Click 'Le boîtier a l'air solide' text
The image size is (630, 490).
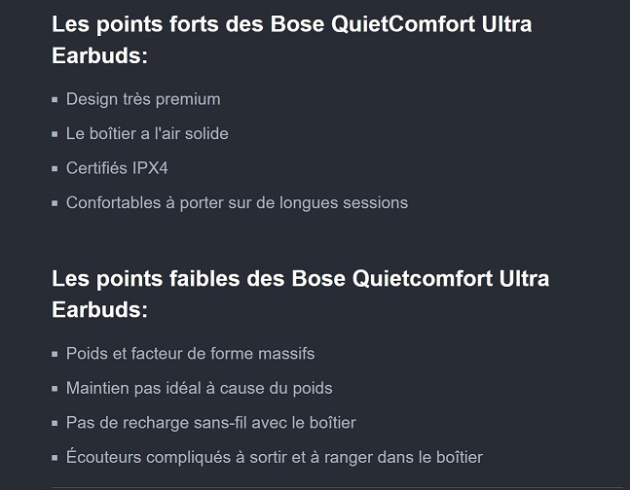[147, 134]
